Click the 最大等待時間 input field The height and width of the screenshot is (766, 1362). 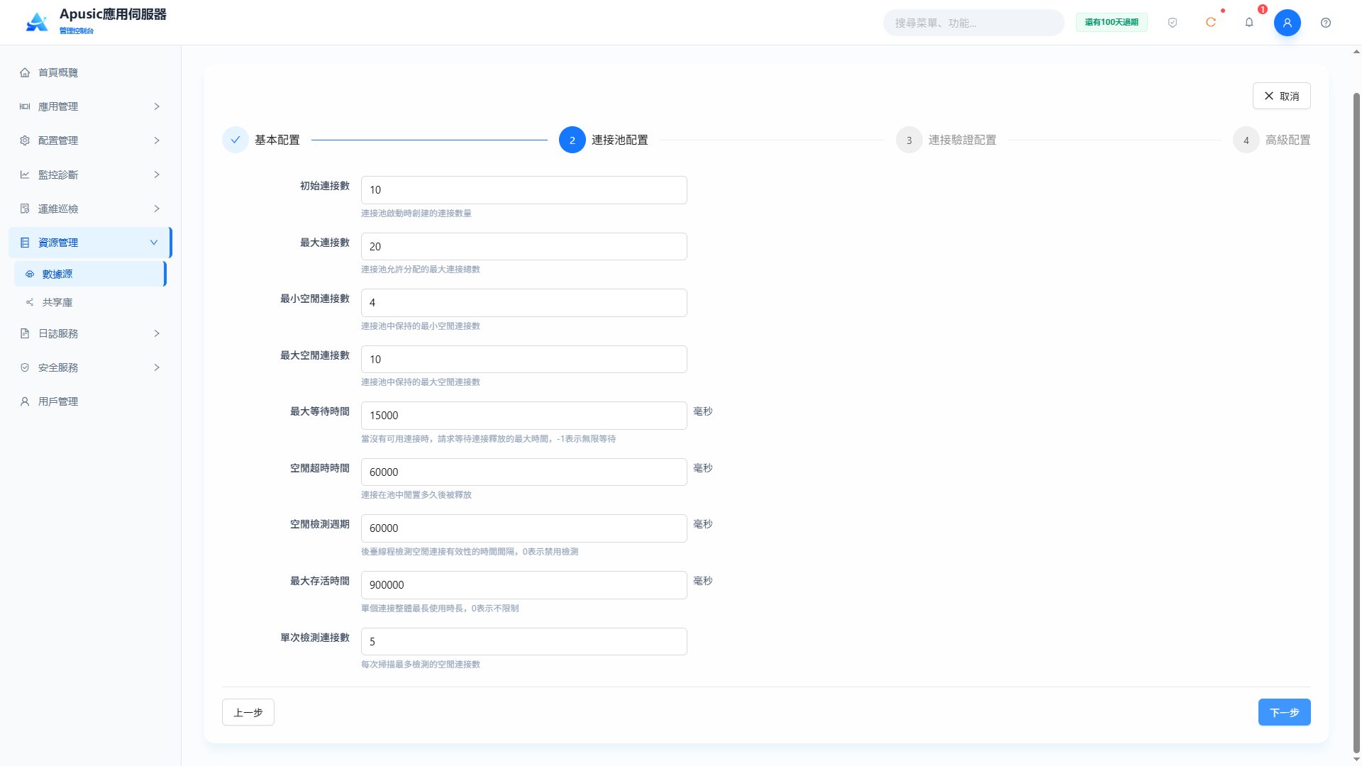(524, 416)
